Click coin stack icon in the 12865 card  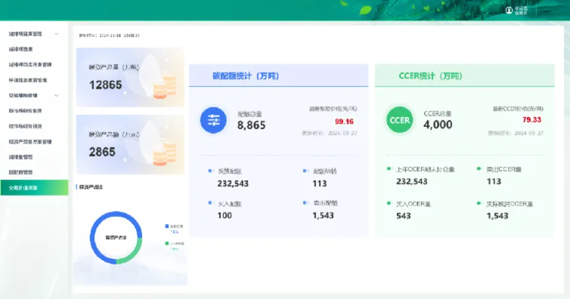(x=165, y=86)
